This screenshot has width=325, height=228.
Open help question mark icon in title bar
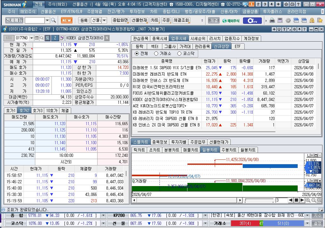coord(298,4)
